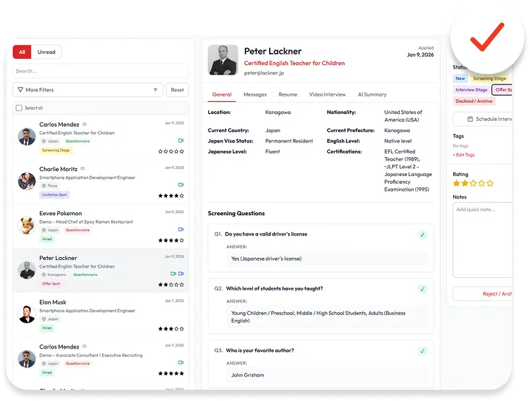Click Charlie Moritz's avatar in the list
The image size is (530, 401).
pos(27,181)
